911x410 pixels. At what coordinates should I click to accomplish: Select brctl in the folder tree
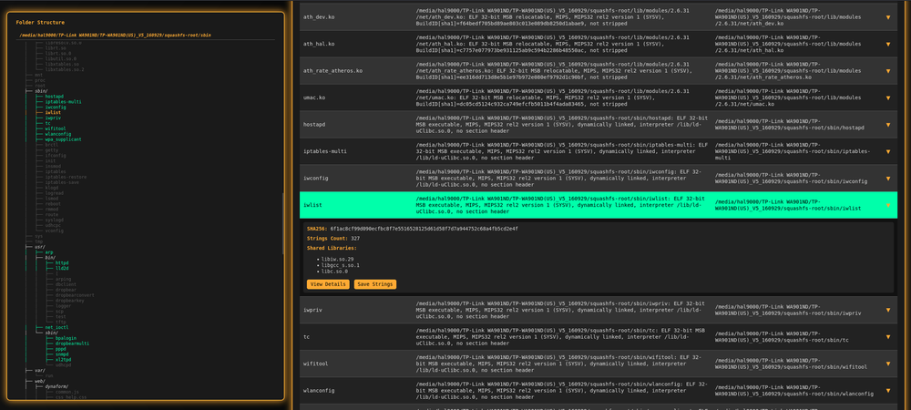pyautogui.click(x=52, y=145)
